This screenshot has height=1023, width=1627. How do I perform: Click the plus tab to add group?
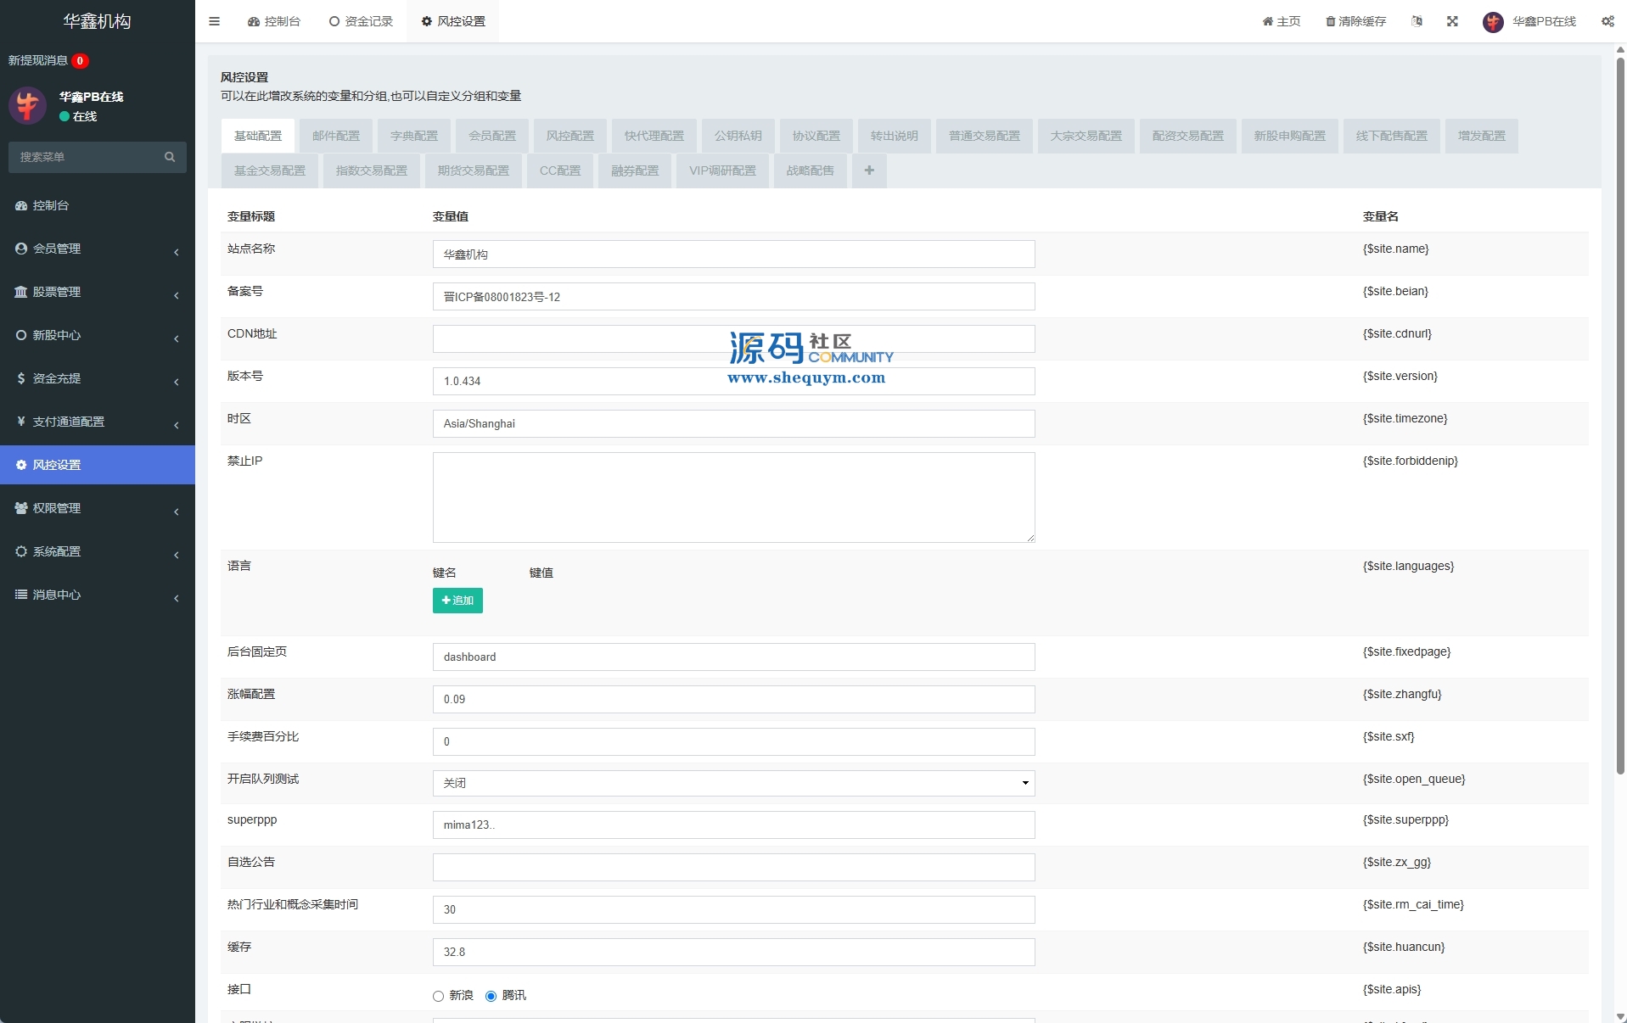[x=869, y=170]
